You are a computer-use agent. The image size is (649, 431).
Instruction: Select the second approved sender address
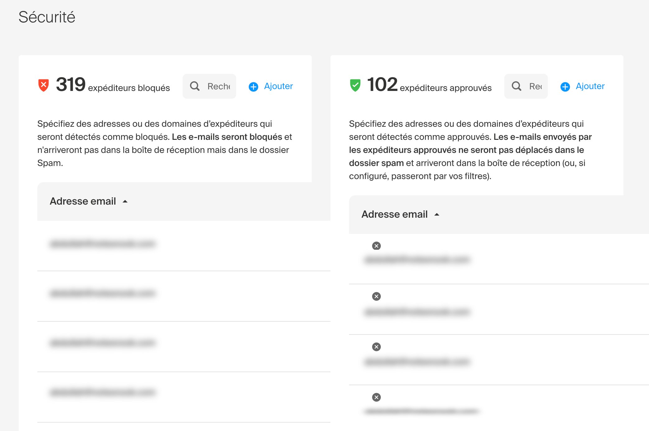tap(417, 312)
